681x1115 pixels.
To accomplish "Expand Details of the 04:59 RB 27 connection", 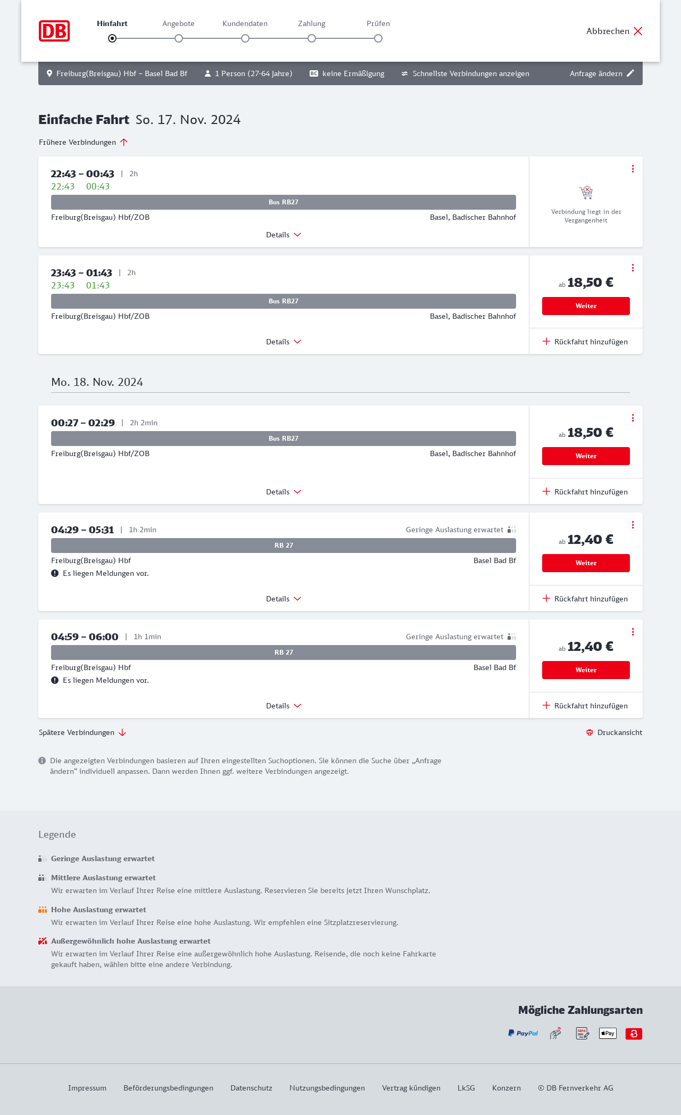I will coord(284,706).
